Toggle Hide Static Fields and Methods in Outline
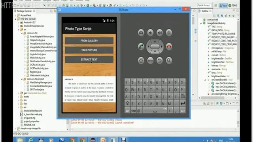The width and height of the screenshot is (253, 142). pyautogui.click(x=226, y=16)
